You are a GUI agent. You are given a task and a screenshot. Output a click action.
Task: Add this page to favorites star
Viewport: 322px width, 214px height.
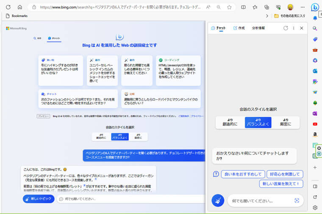pyautogui.click(x=229, y=7)
